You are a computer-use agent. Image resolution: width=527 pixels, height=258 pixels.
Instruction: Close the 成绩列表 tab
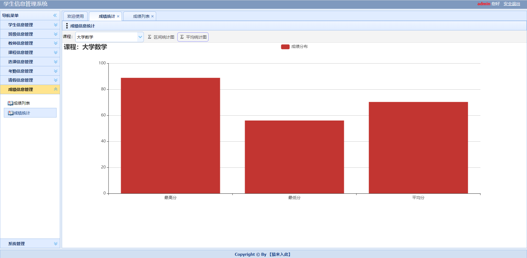coord(152,16)
